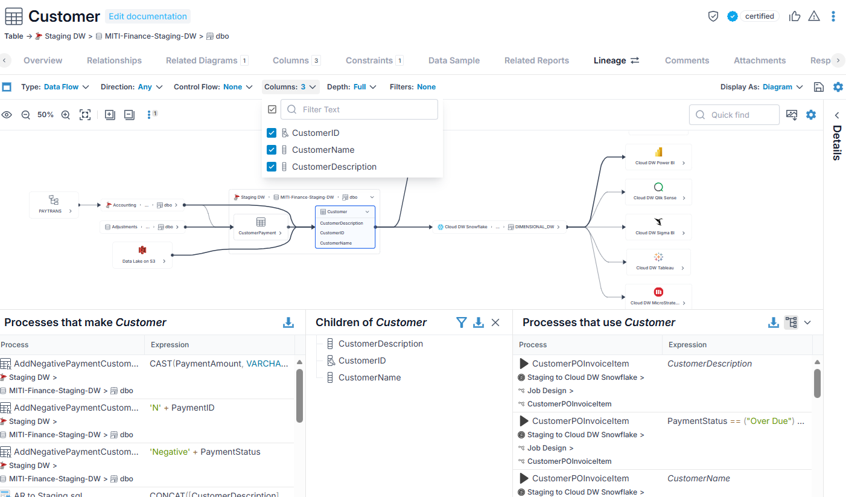Click the thumbs up endorse icon
This screenshot has width=846, height=497.
coord(795,16)
